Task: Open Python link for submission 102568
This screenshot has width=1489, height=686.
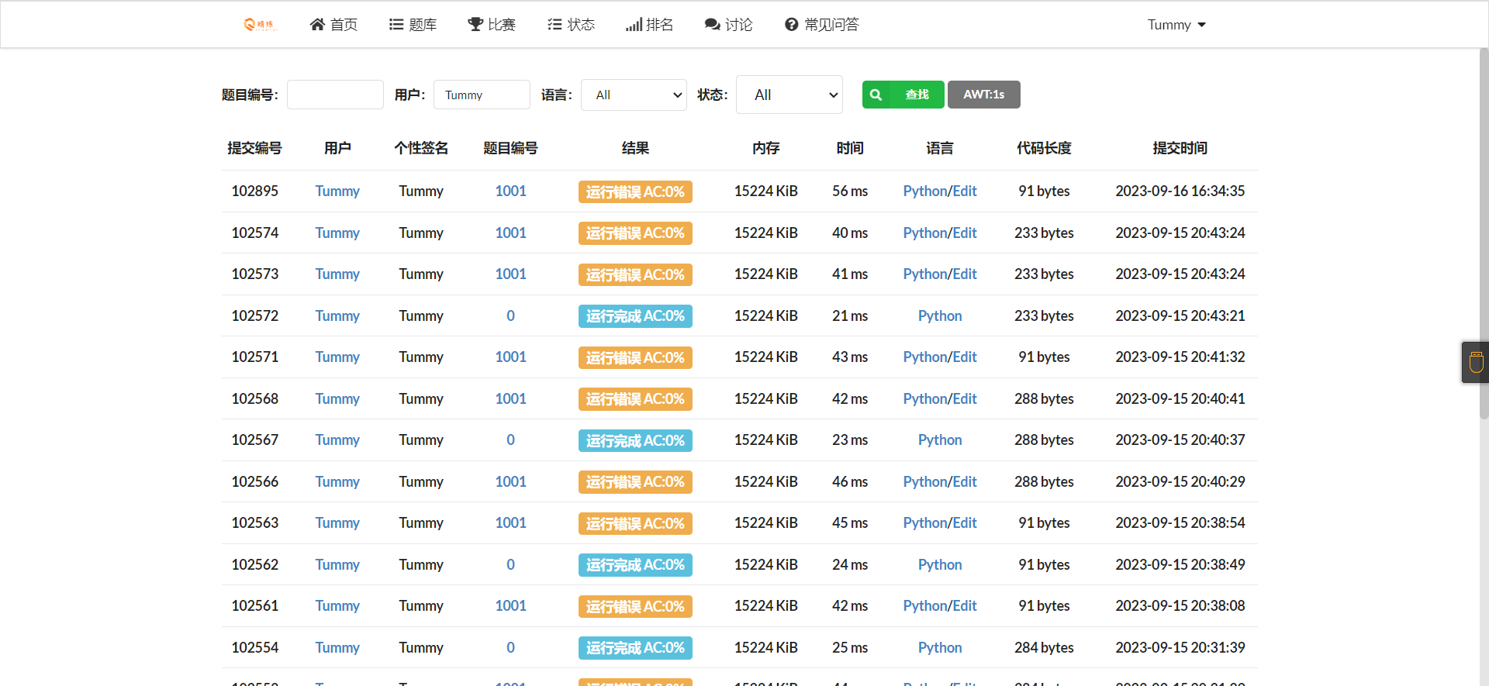Action: click(924, 398)
